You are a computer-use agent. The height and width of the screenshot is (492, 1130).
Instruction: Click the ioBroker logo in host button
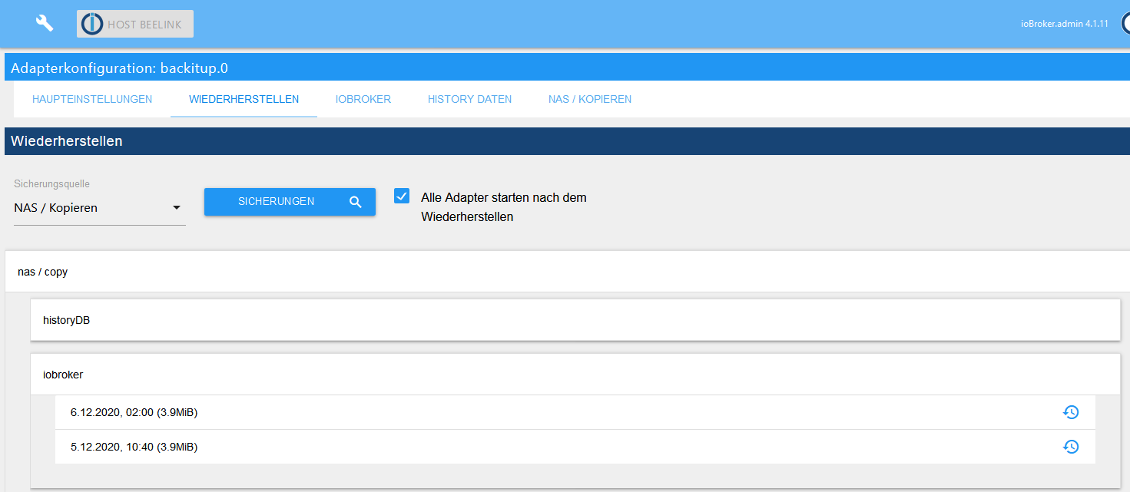pyautogui.click(x=92, y=24)
